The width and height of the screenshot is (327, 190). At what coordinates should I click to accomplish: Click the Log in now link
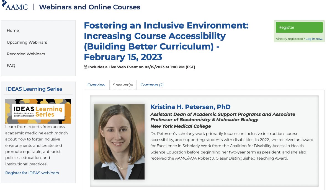[314, 39]
